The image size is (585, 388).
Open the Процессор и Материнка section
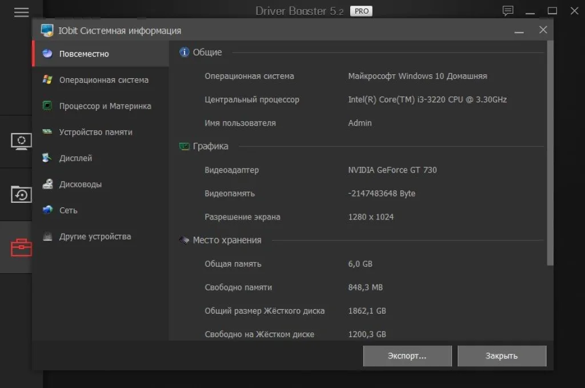pos(101,106)
